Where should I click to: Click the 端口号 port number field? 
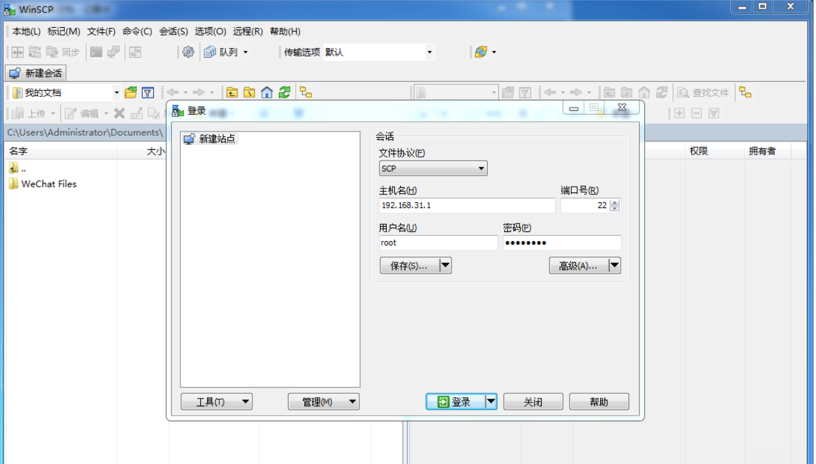point(585,205)
